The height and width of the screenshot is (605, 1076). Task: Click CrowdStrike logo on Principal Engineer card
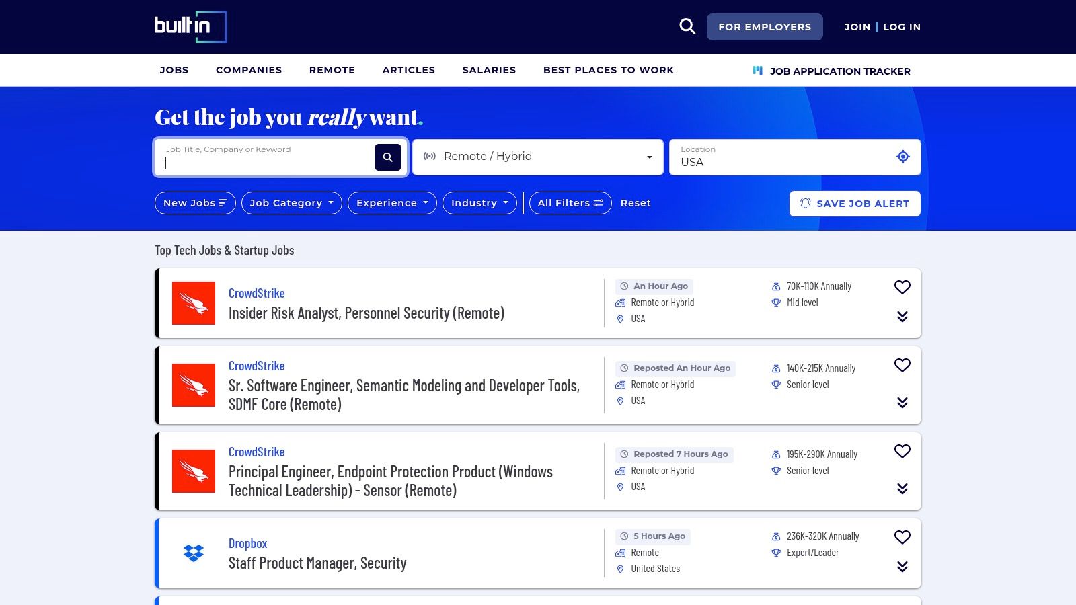pos(194,471)
